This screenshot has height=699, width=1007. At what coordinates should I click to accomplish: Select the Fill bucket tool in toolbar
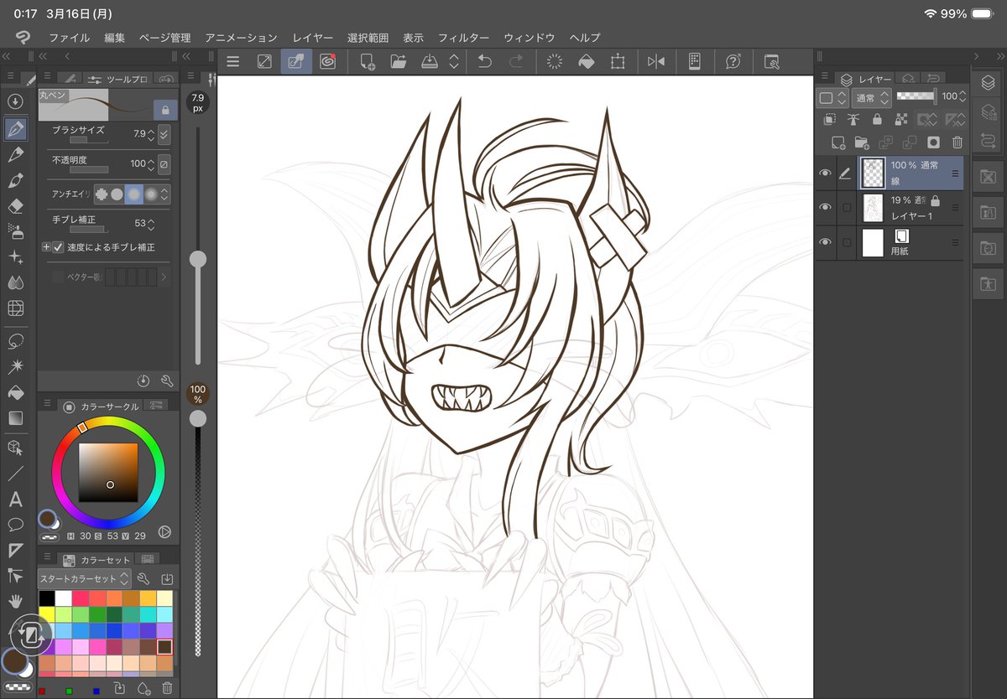[x=15, y=392]
